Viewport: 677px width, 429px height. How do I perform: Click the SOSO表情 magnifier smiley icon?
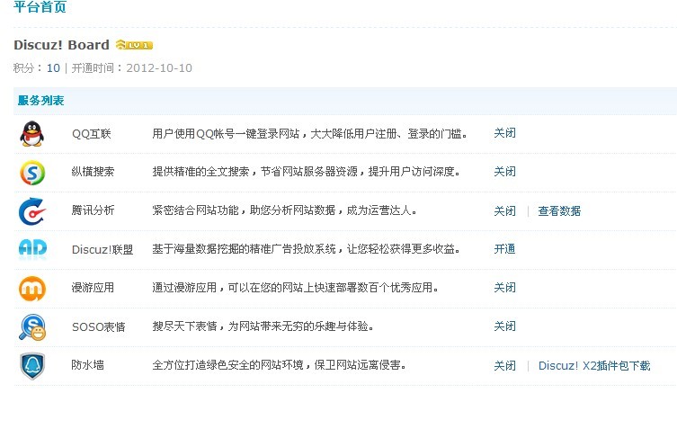[x=32, y=327]
